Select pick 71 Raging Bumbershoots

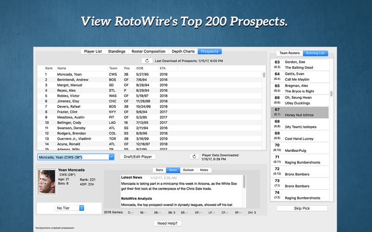[x=300, y=160]
